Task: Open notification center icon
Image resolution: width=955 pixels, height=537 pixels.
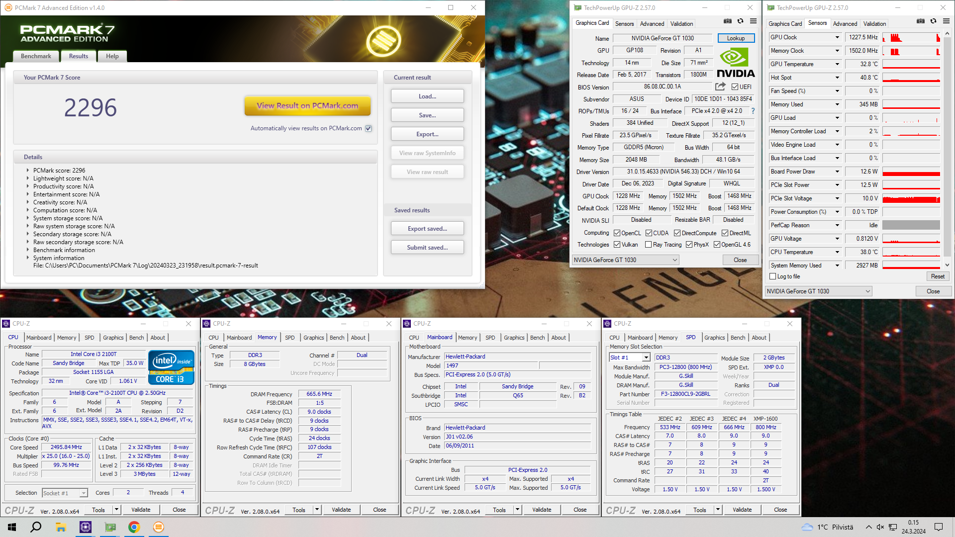Action: click(x=939, y=527)
